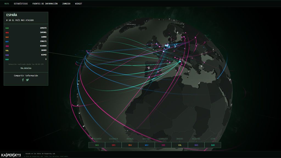Click the "Detección realizada desde las 00:00" note
Screen dimensions: 281x158
click(x=26, y=64)
